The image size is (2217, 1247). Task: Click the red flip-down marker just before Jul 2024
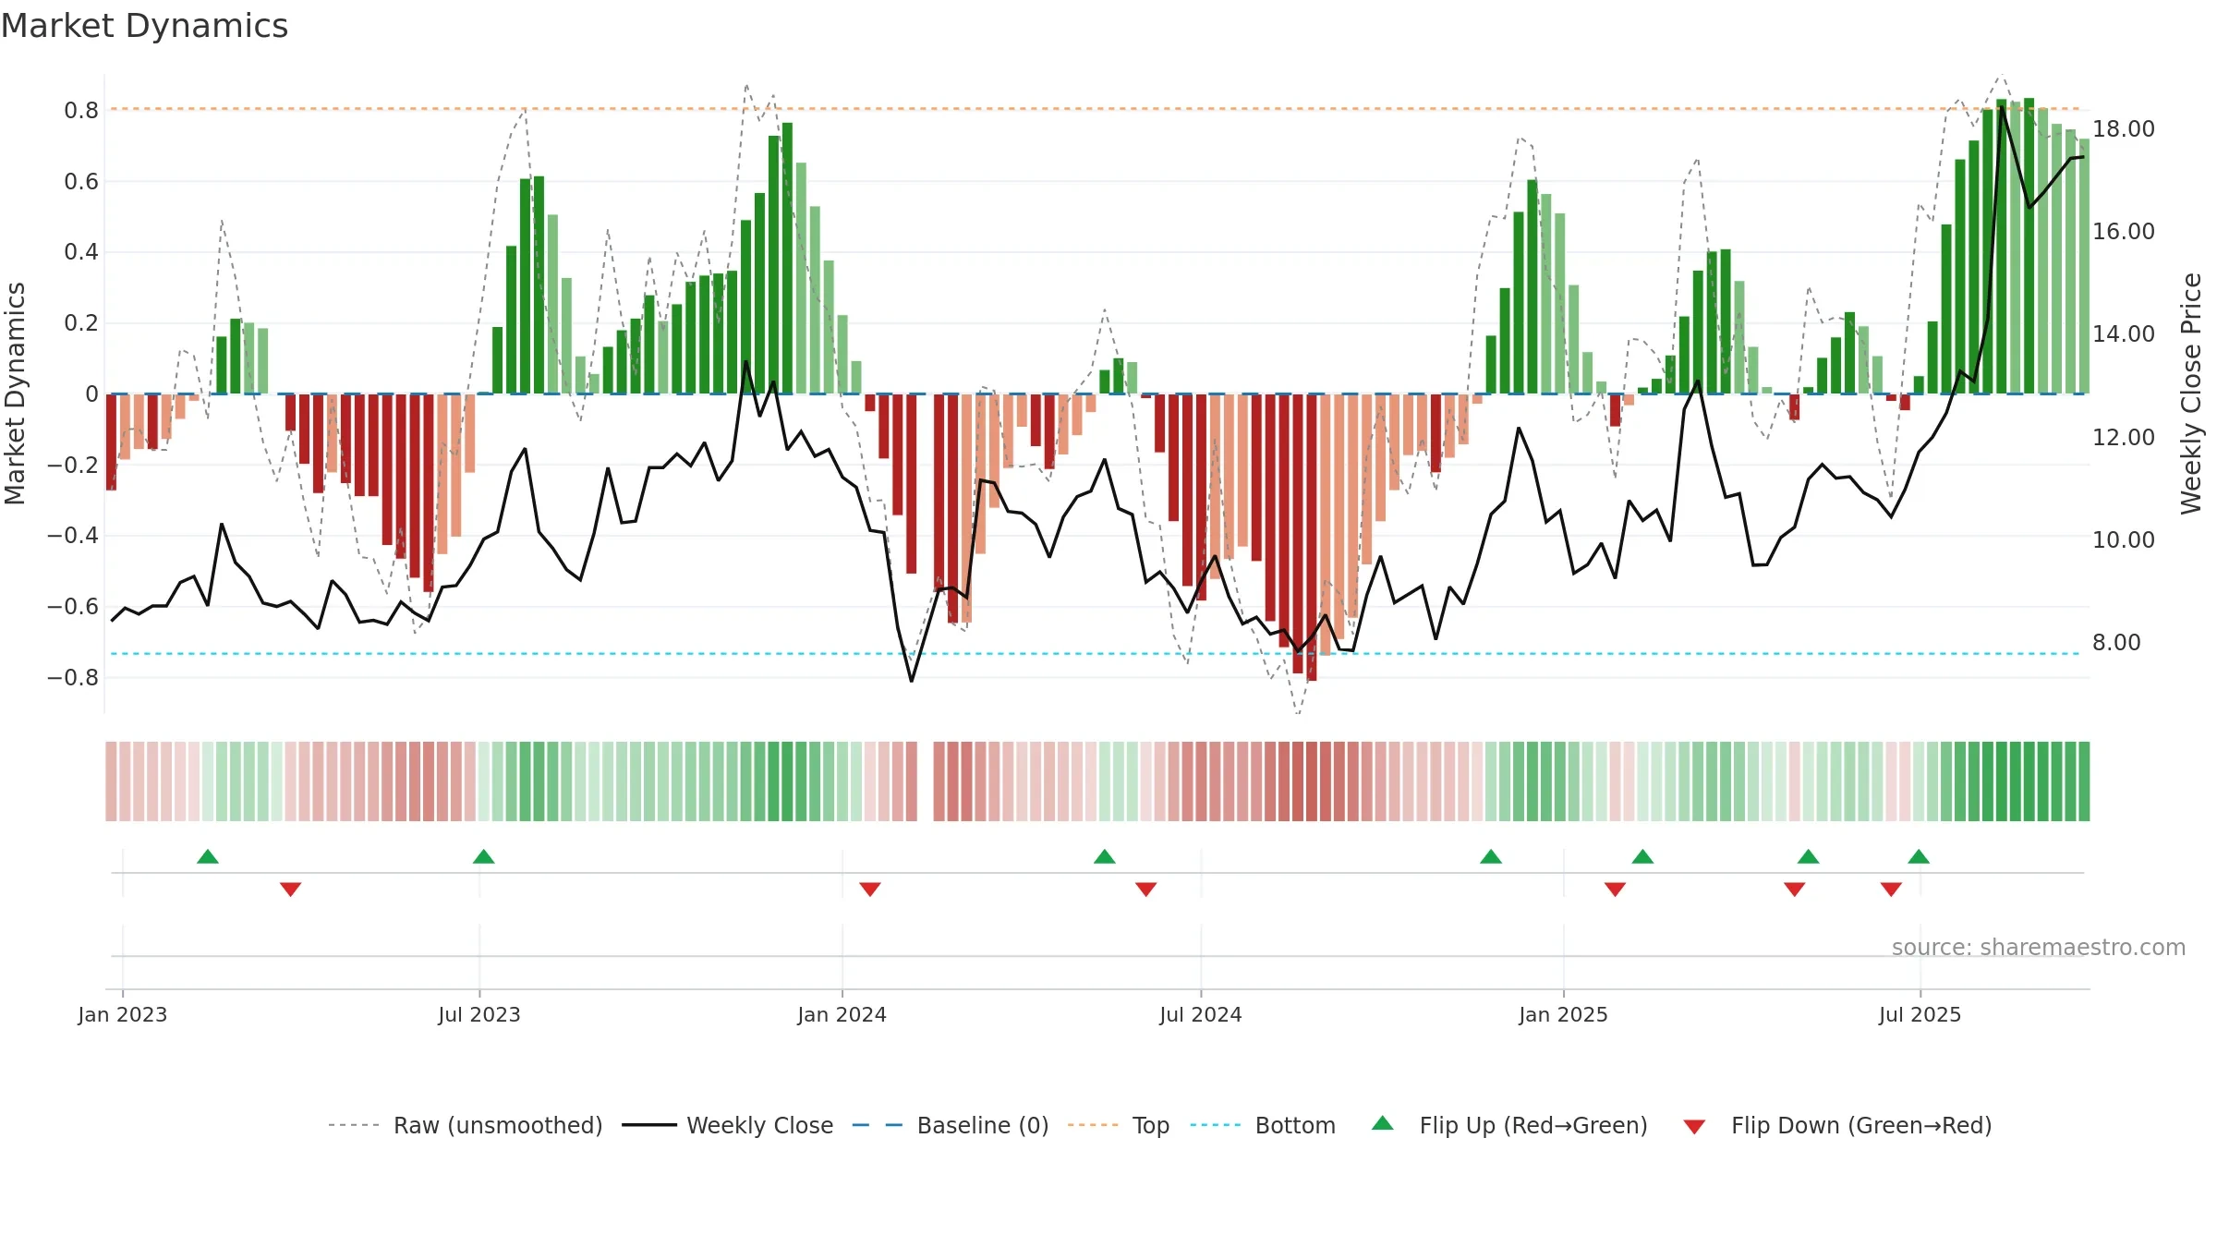1146,890
